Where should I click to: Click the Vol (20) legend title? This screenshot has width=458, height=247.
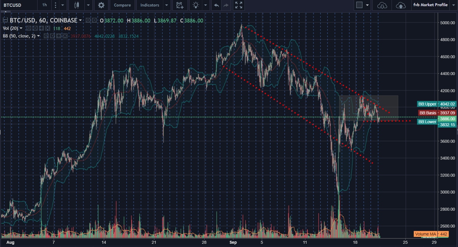10,28
